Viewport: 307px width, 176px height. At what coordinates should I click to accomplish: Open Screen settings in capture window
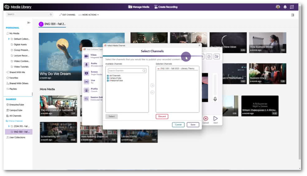tap(93, 73)
